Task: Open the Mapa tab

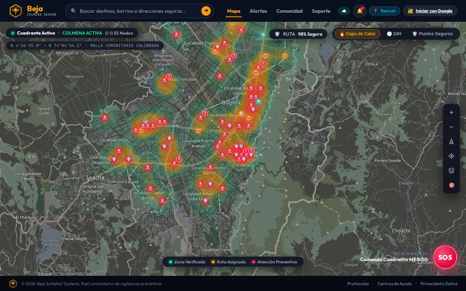Action: 234,11
